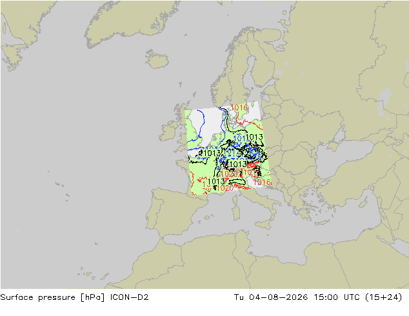The width and height of the screenshot is (409, 316).
Task: Click the red 1016 label over Denmark
Action: [x=239, y=108]
